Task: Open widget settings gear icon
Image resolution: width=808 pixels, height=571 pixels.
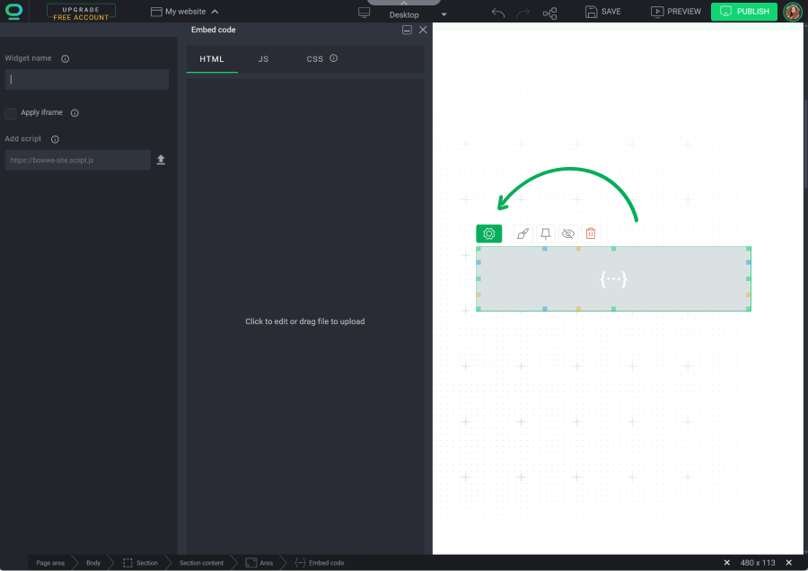Action: click(489, 233)
